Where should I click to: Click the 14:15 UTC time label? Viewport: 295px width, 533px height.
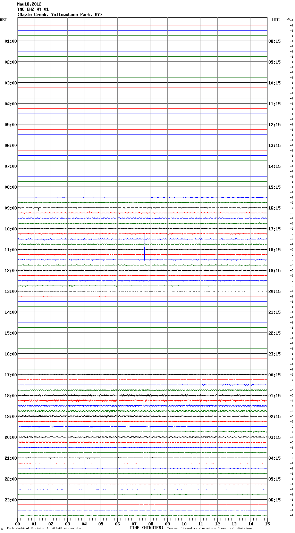[x=275, y=166]
